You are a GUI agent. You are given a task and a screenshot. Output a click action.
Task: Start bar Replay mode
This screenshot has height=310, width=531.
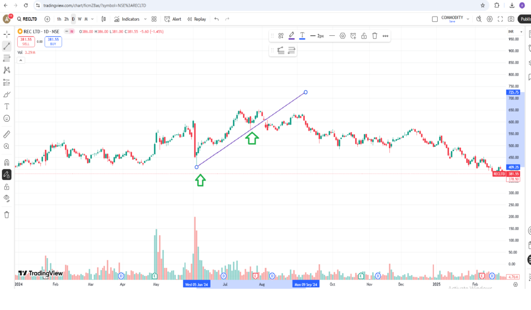197,19
